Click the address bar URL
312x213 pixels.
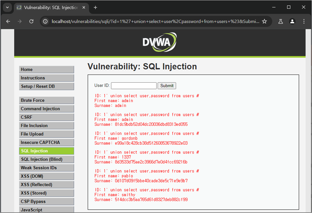[156, 21]
